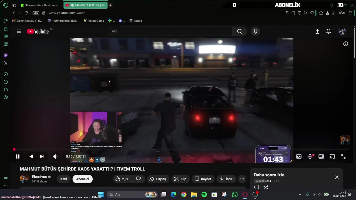Image resolution: width=356 pixels, height=200 pixels.
Task: Open YouTube notifications bell
Action: 328,31
